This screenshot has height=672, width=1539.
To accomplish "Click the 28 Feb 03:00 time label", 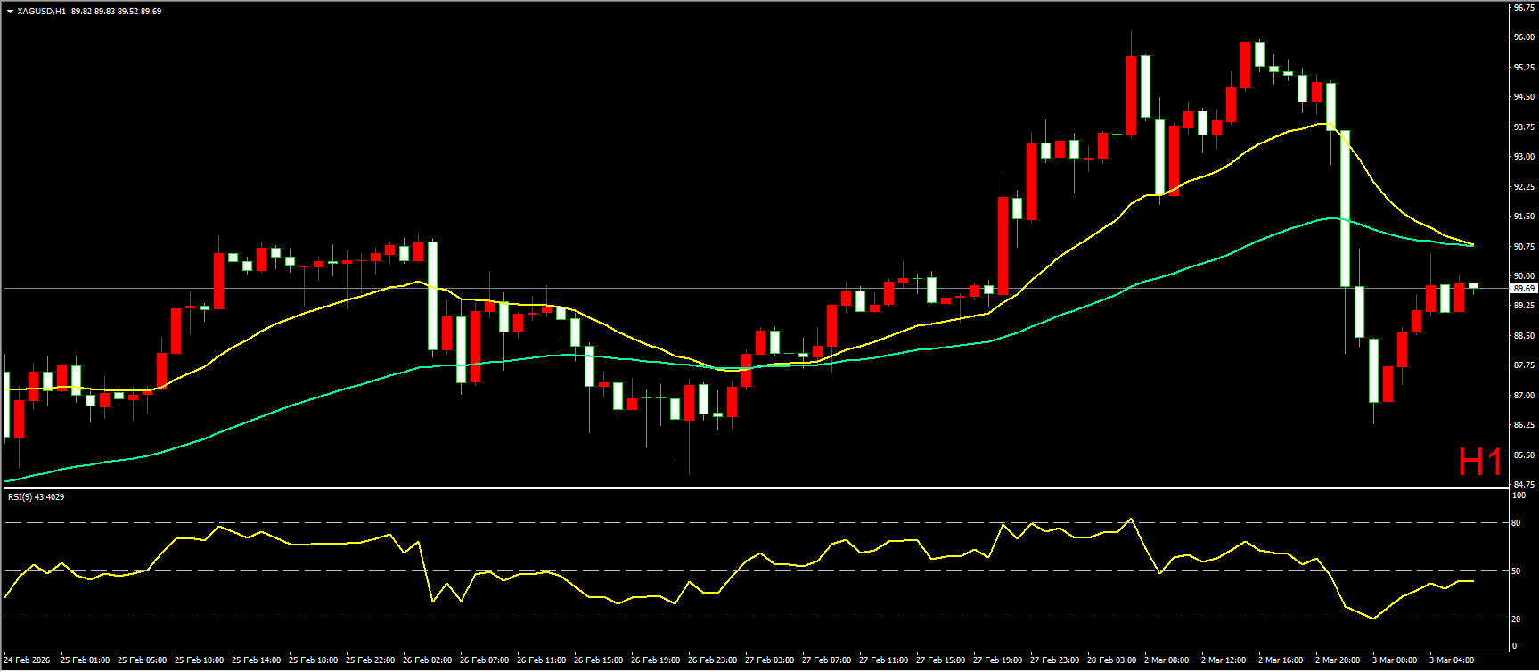I will click(x=1111, y=660).
